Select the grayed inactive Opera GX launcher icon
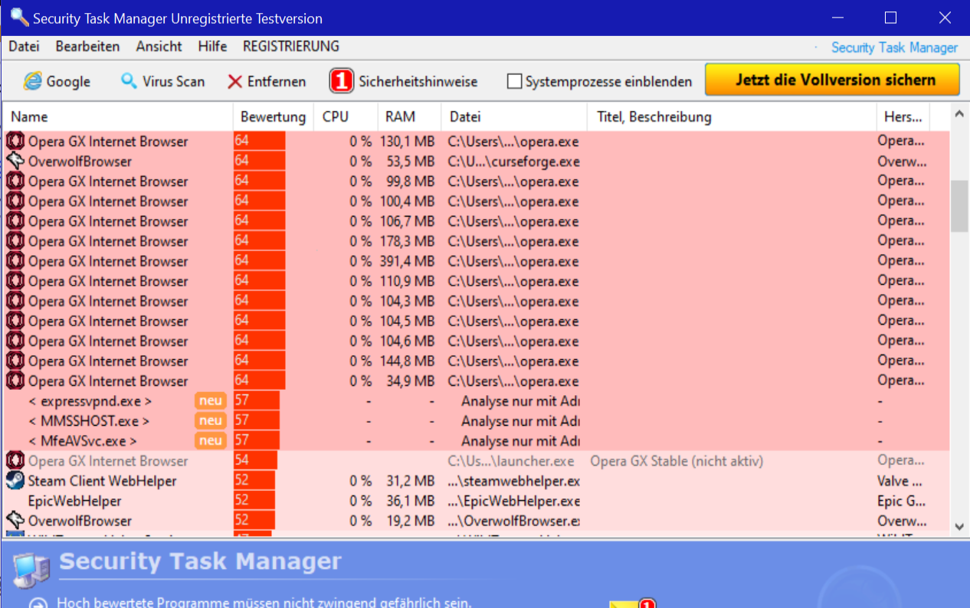Screen dimensions: 970x608 pos(15,460)
